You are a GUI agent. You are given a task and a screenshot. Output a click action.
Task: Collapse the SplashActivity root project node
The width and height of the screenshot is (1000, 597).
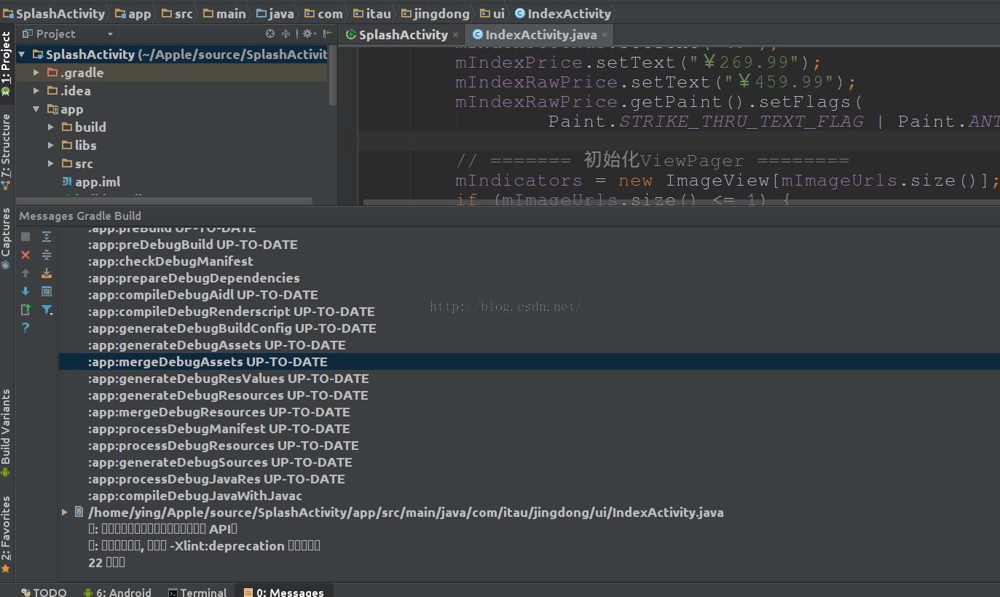[x=22, y=54]
